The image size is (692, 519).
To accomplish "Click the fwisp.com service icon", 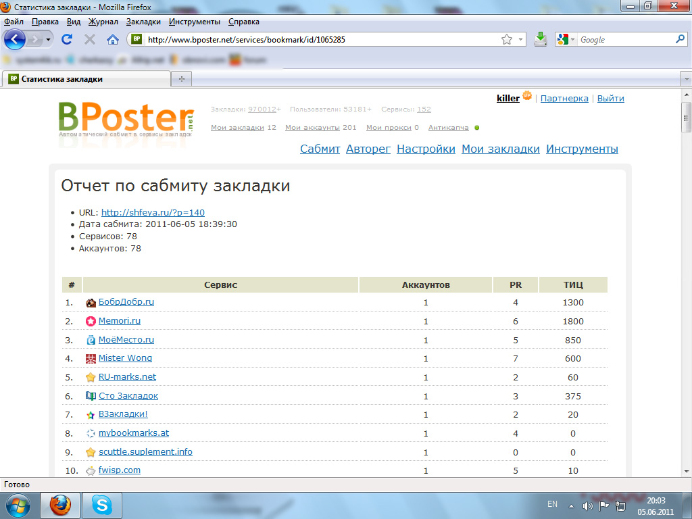I will tap(91, 471).
